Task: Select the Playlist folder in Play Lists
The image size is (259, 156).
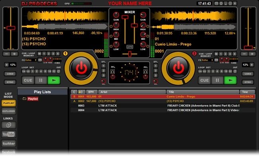Action: 33,99
